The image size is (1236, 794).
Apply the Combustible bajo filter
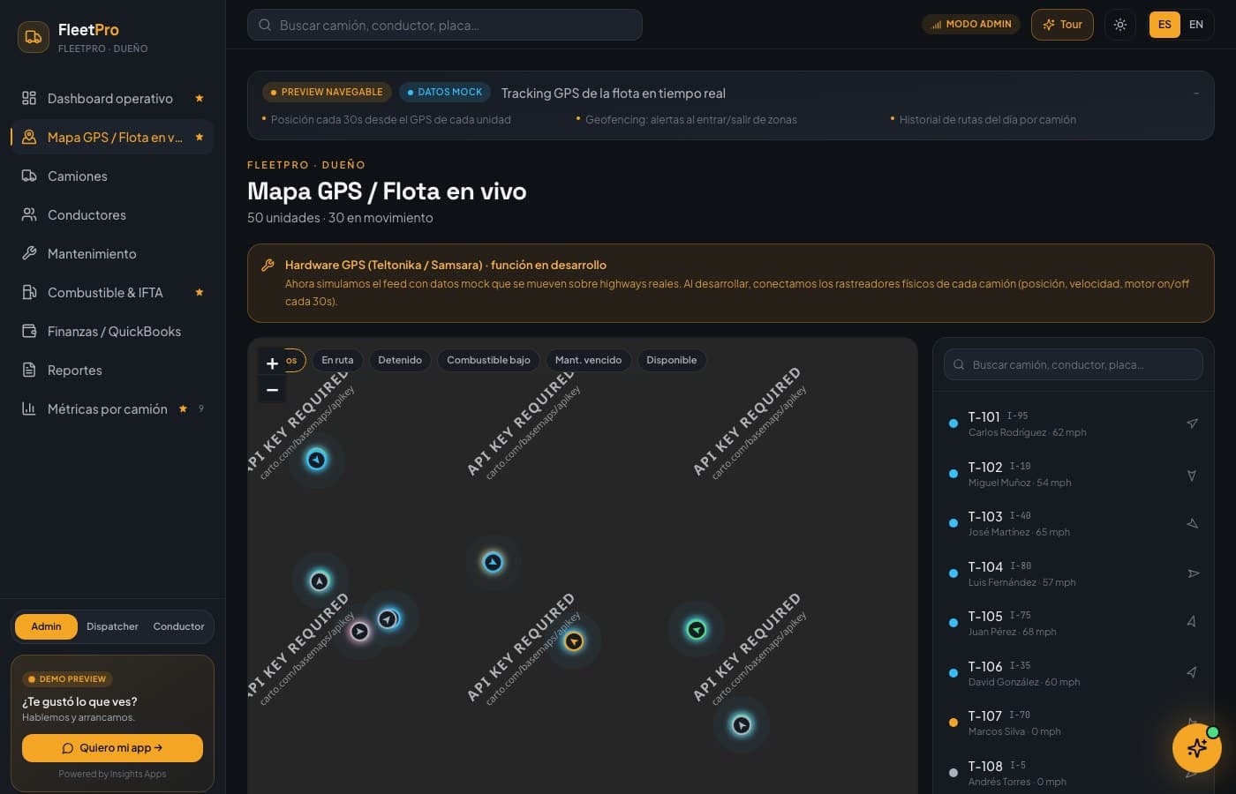[488, 360]
